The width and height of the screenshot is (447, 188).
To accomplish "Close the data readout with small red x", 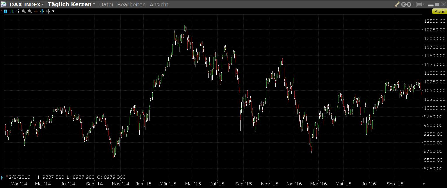I will (x=7, y=176).
